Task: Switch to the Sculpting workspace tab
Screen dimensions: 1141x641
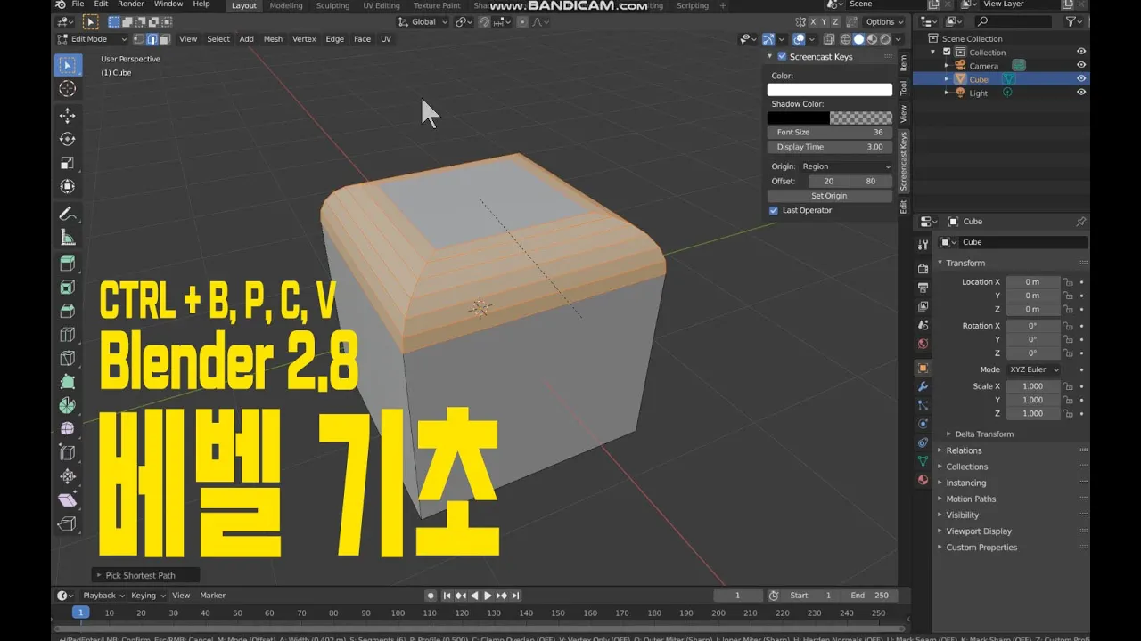Action: 332,5
